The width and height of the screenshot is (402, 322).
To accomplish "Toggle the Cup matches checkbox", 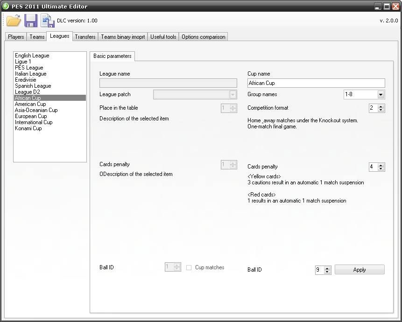I will 189,267.
